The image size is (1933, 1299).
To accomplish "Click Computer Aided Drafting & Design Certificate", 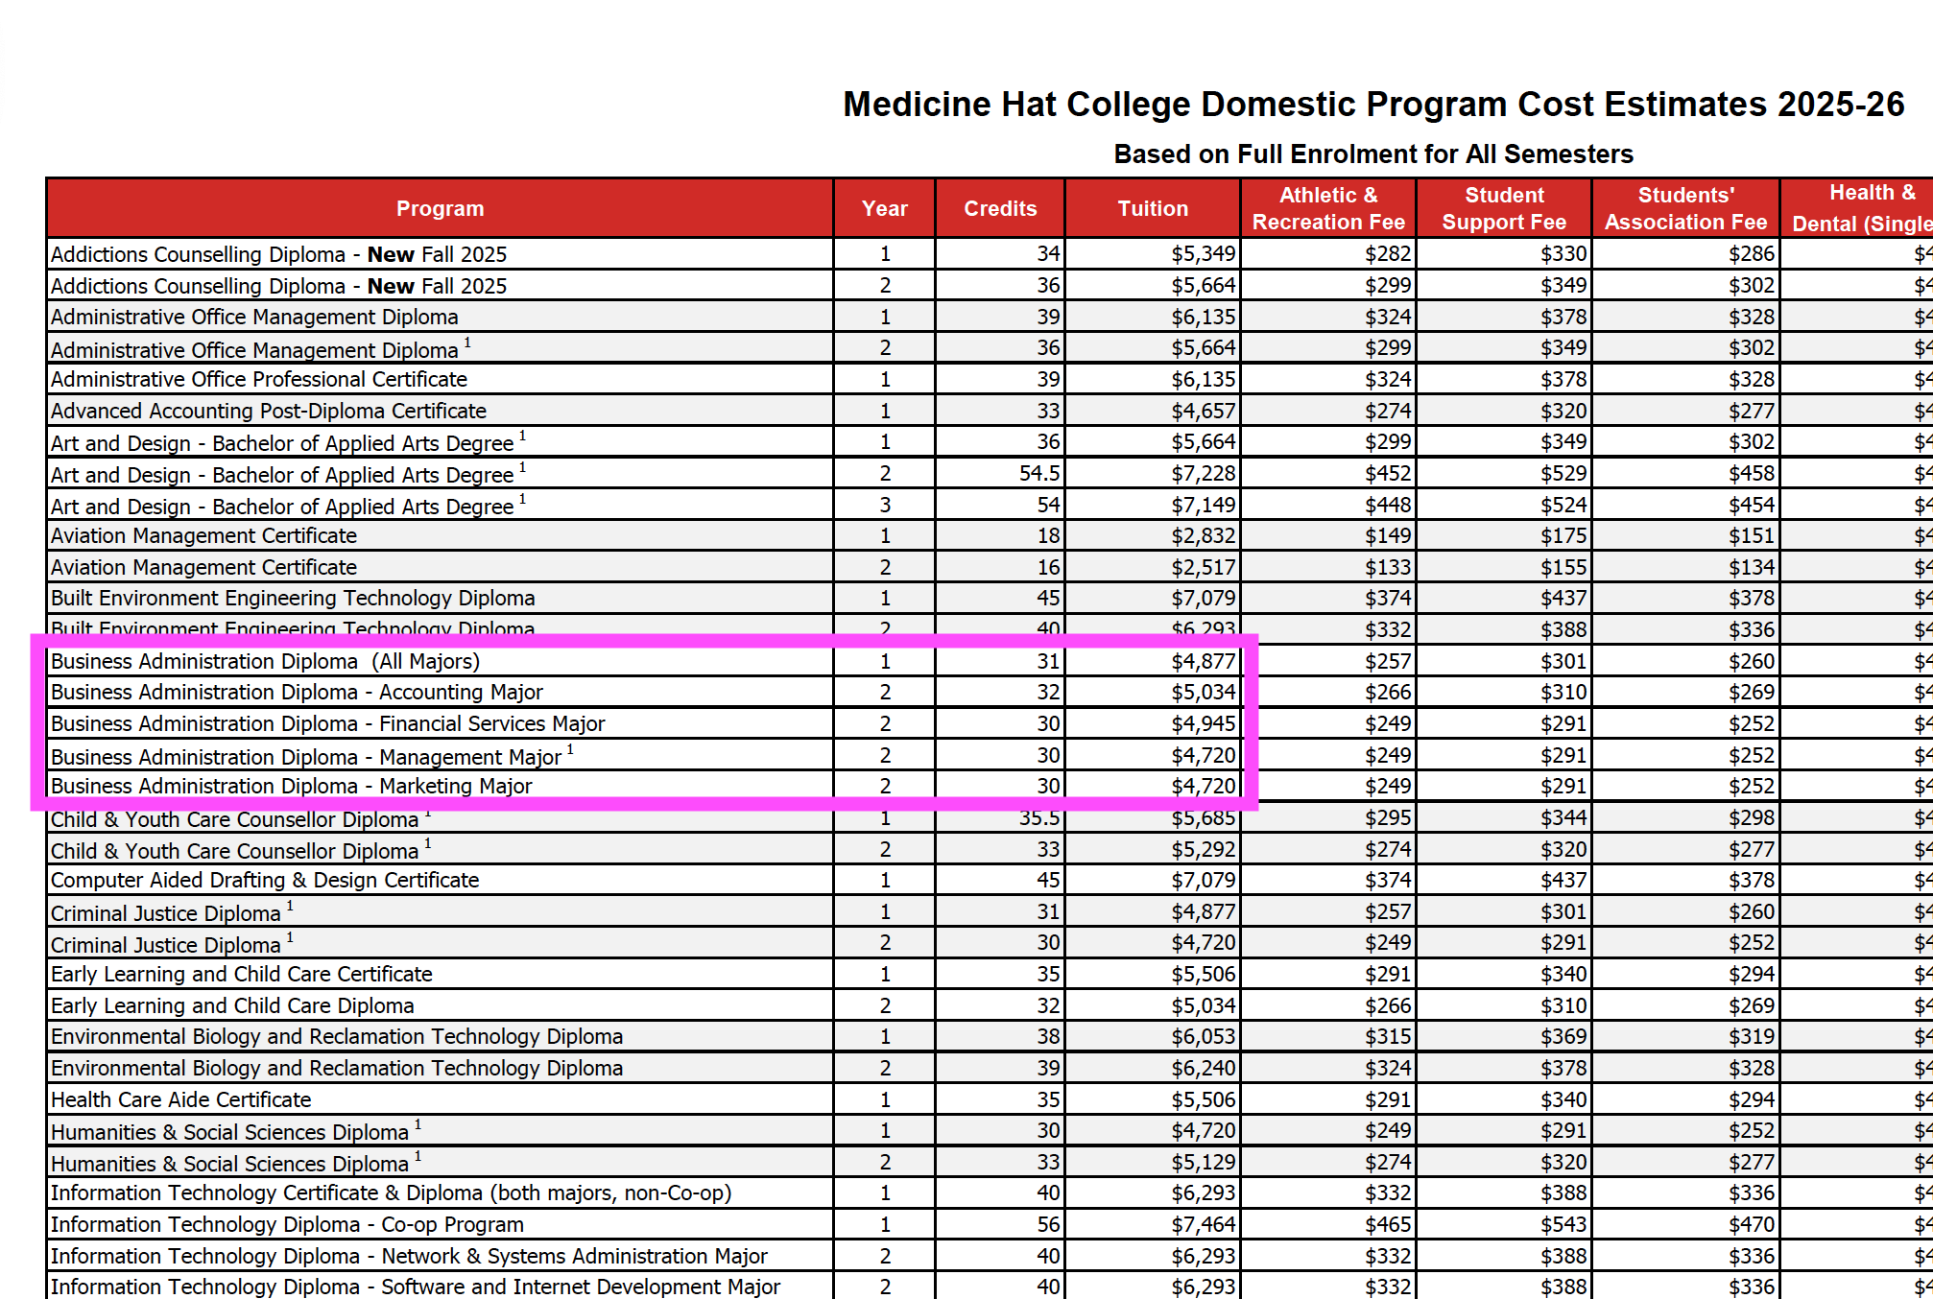I will pos(265,880).
